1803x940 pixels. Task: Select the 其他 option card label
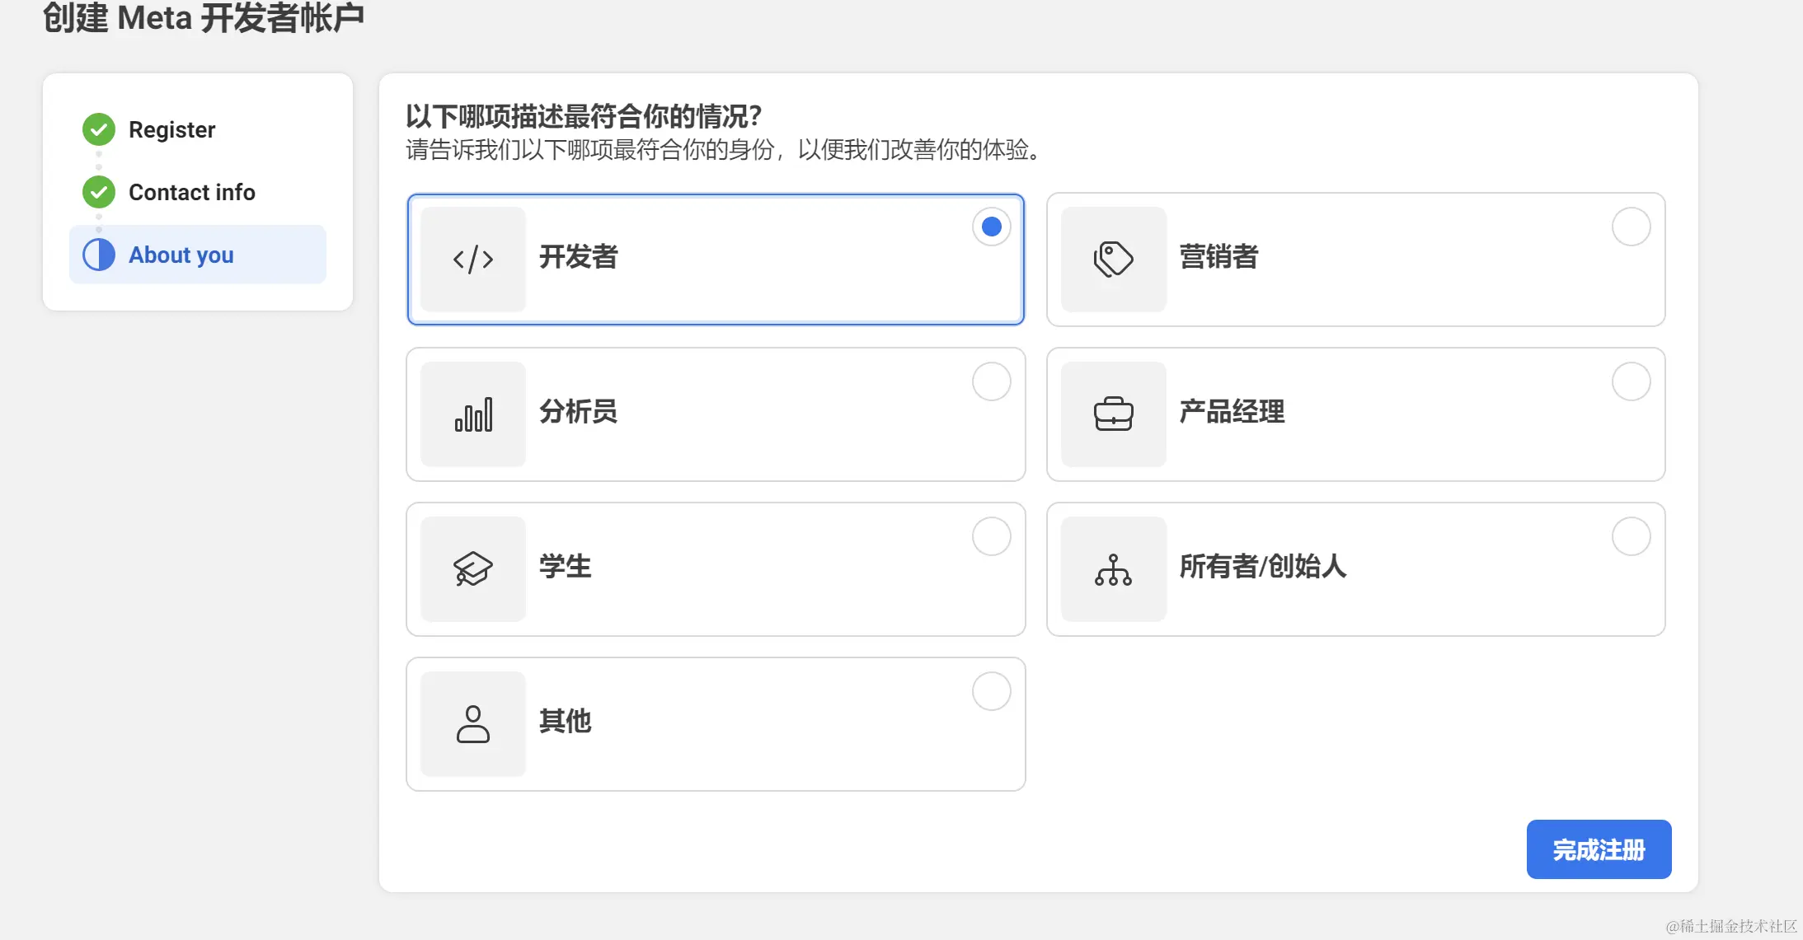566,721
